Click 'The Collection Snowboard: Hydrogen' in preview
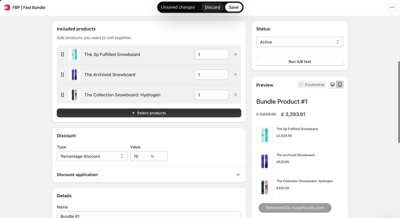 (304, 181)
